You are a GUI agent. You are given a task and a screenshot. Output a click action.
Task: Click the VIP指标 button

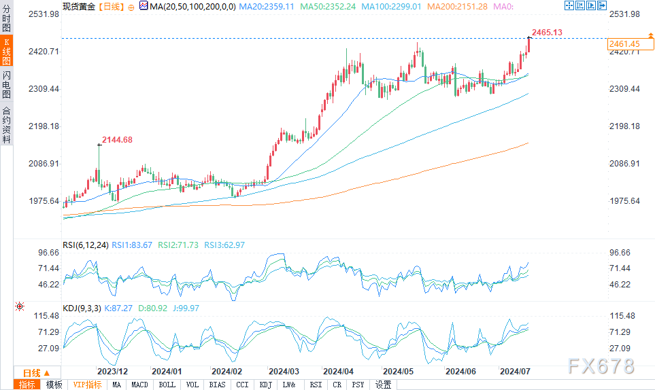pos(87,385)
